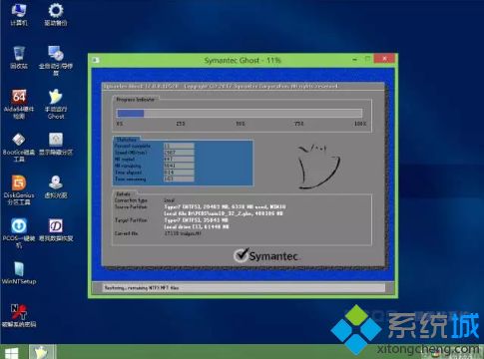Select the Recycle Bin desktop icon
The image size is (484, 359).
pyautogui.click(x=19, y=58)
